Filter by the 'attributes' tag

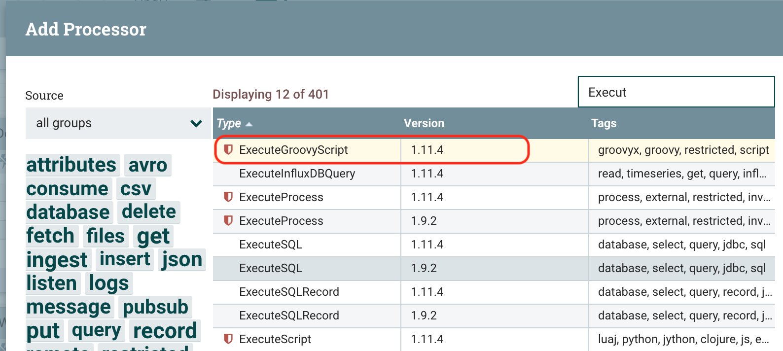click(71, 165)
